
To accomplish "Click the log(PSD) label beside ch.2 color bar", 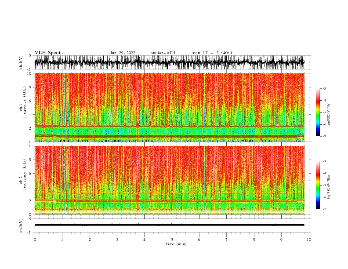I will (329, 187).
